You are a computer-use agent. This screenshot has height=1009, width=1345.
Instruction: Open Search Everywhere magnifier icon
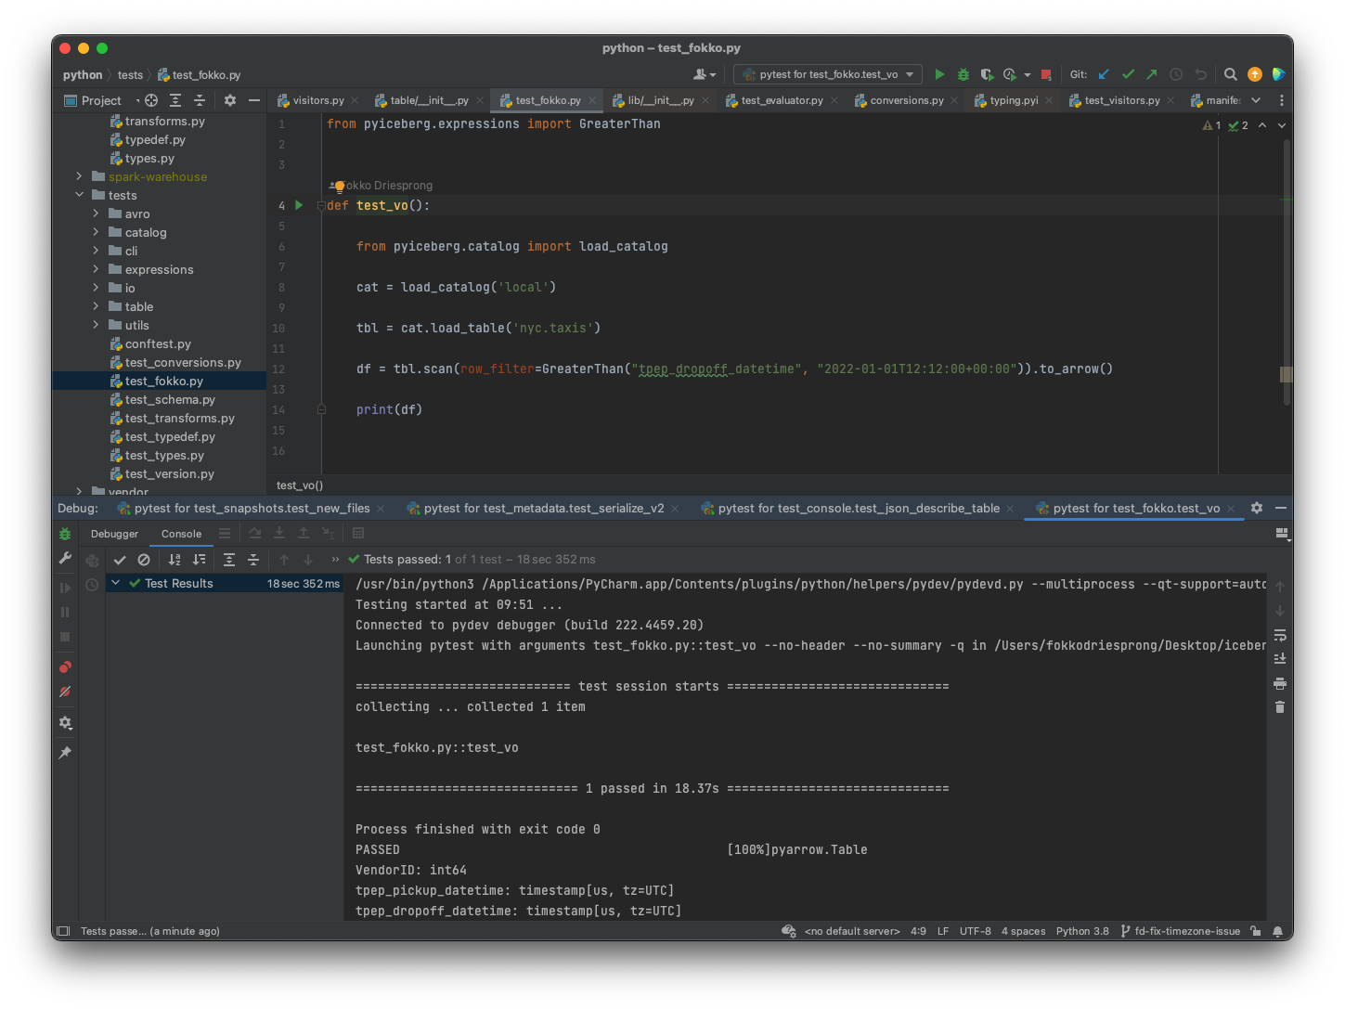click(x=1230, y=74)
